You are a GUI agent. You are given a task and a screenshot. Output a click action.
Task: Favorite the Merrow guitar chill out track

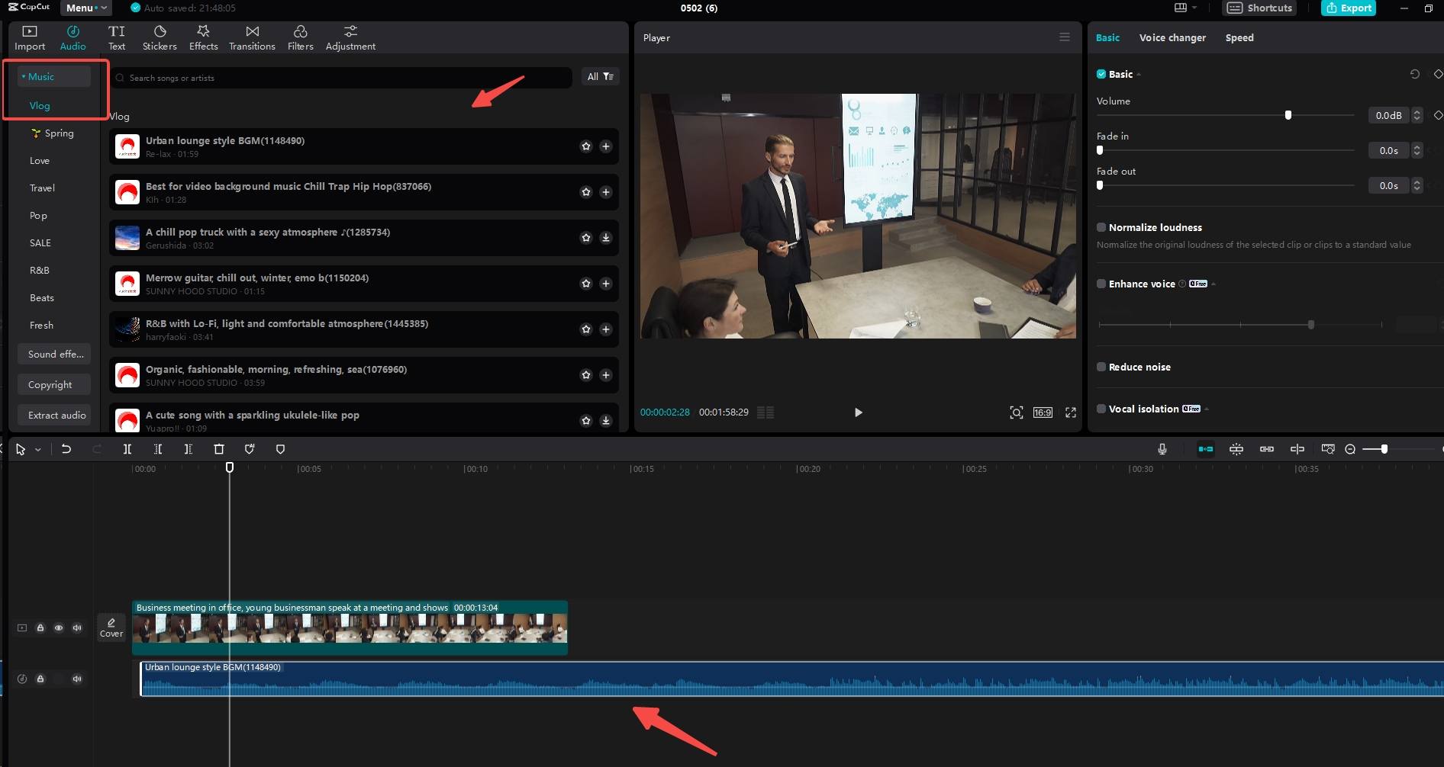click(x=586, y=284)
